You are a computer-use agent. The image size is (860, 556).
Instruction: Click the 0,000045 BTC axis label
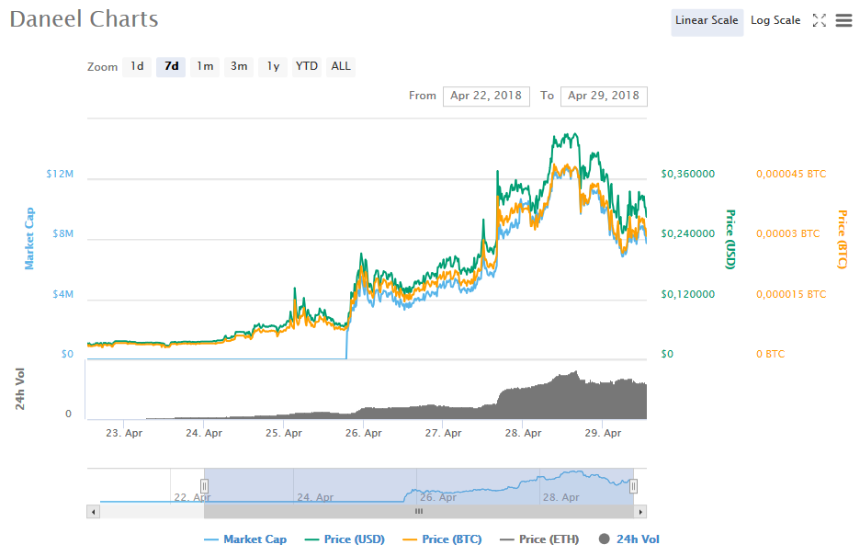click(791, 174)
